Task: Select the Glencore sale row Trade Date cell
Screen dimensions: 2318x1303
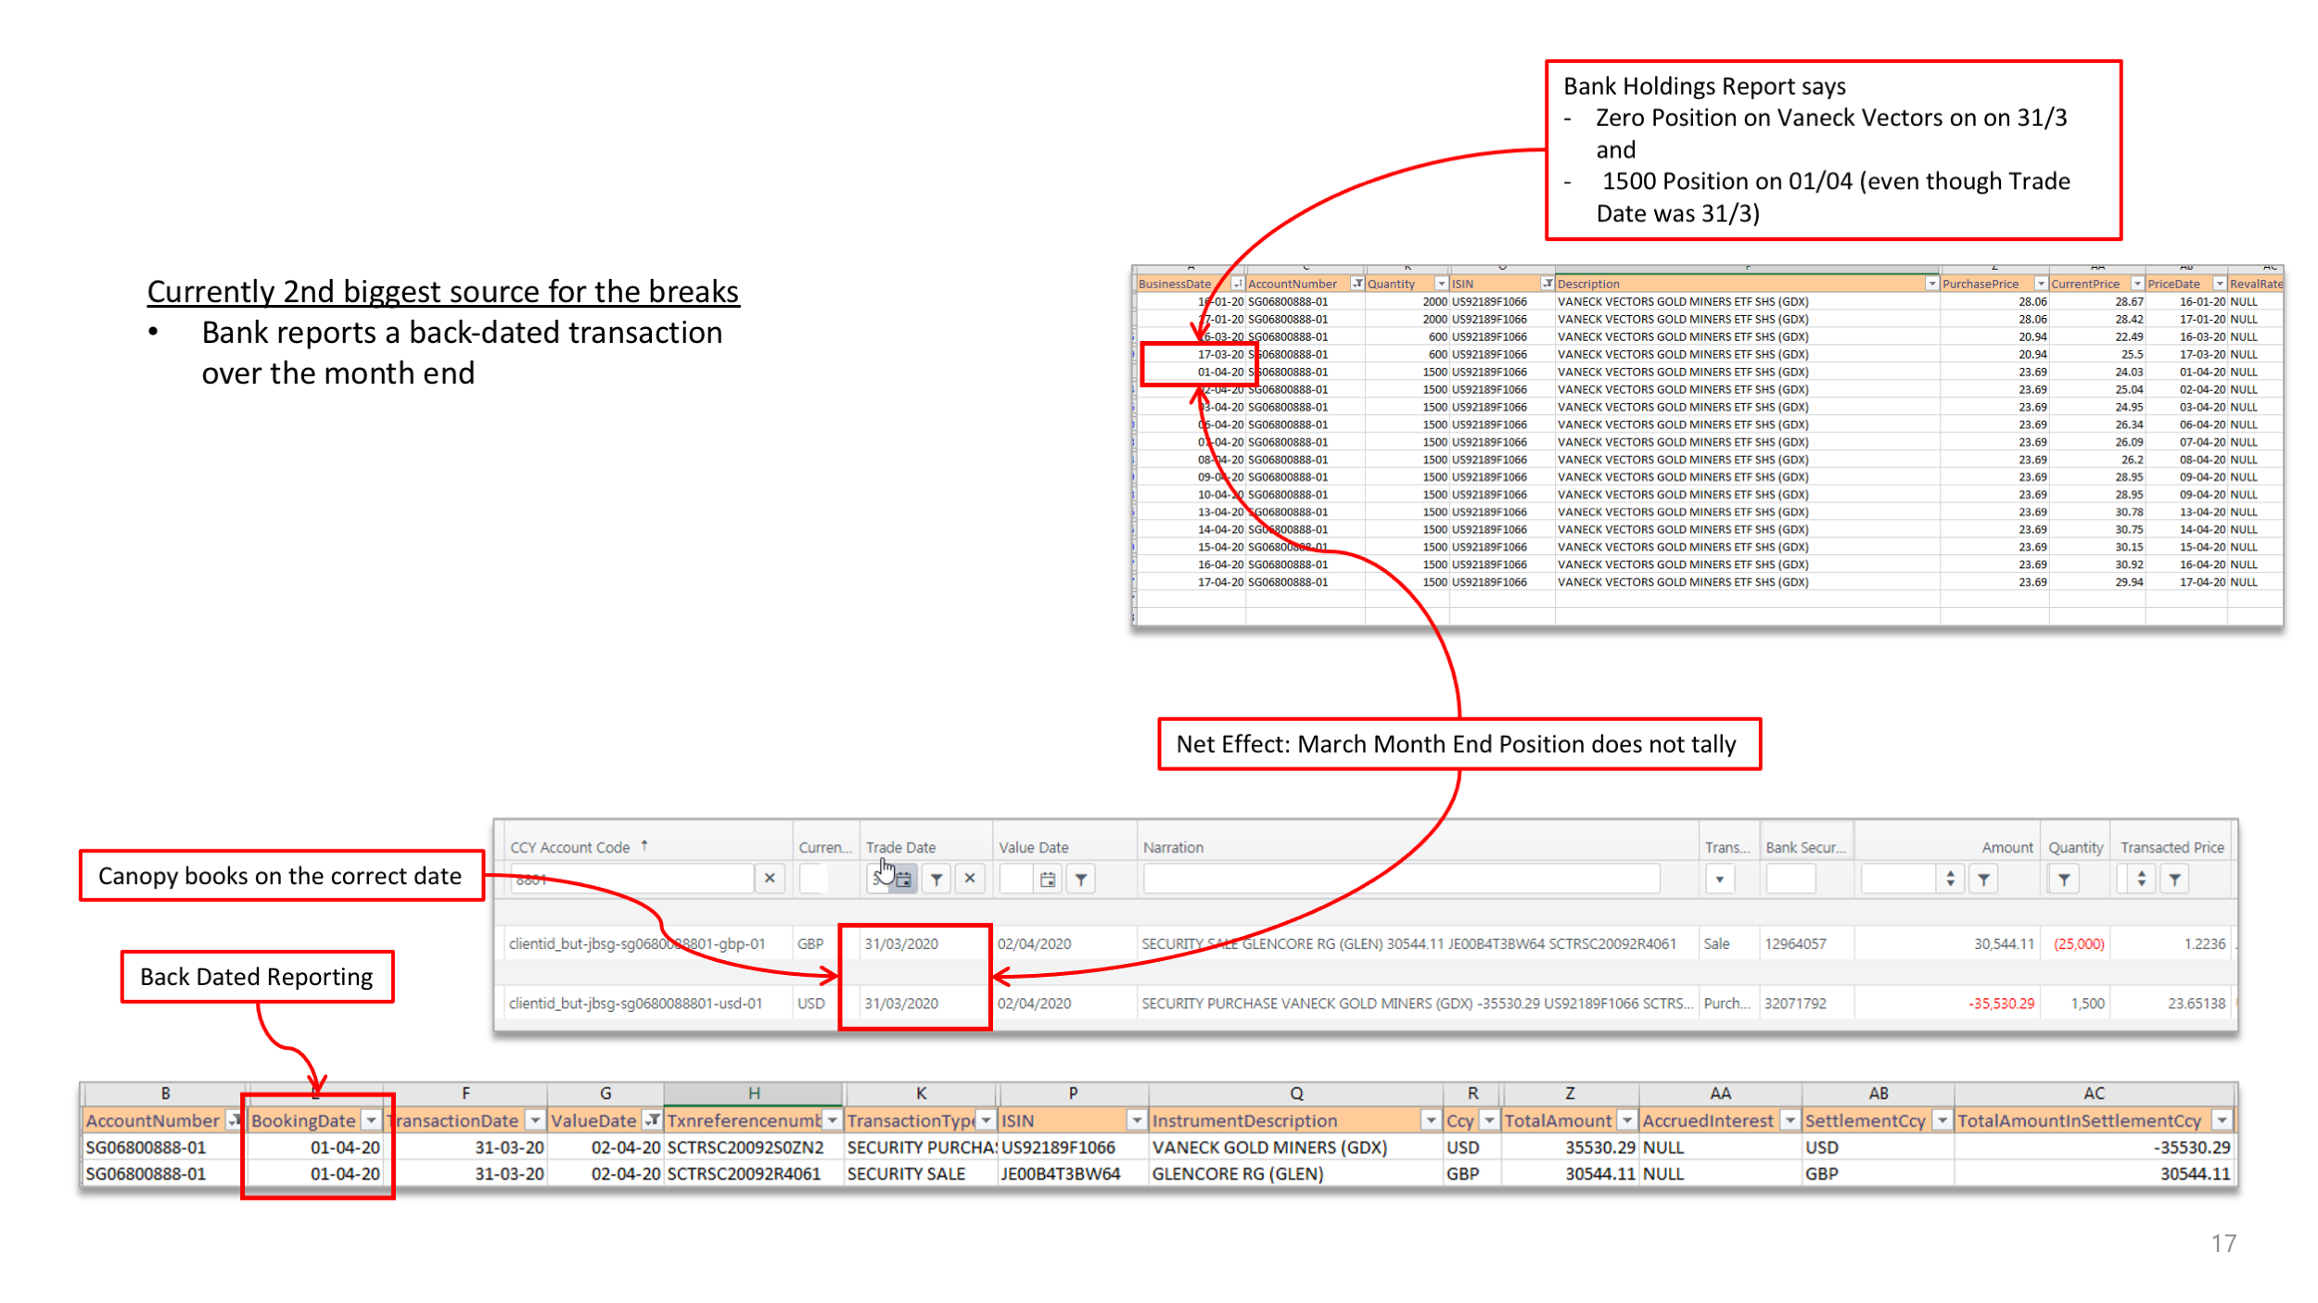Action: coord(901,943)
